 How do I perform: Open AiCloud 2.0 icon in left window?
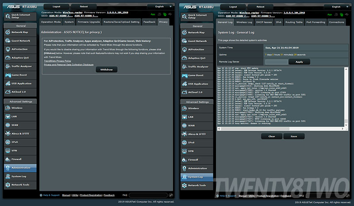(x=8, y=92)
